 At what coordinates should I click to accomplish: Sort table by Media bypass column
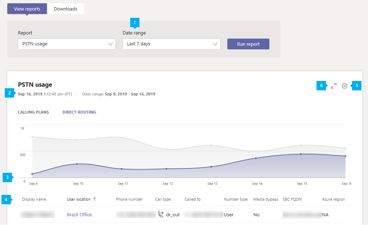coord(265,199)
